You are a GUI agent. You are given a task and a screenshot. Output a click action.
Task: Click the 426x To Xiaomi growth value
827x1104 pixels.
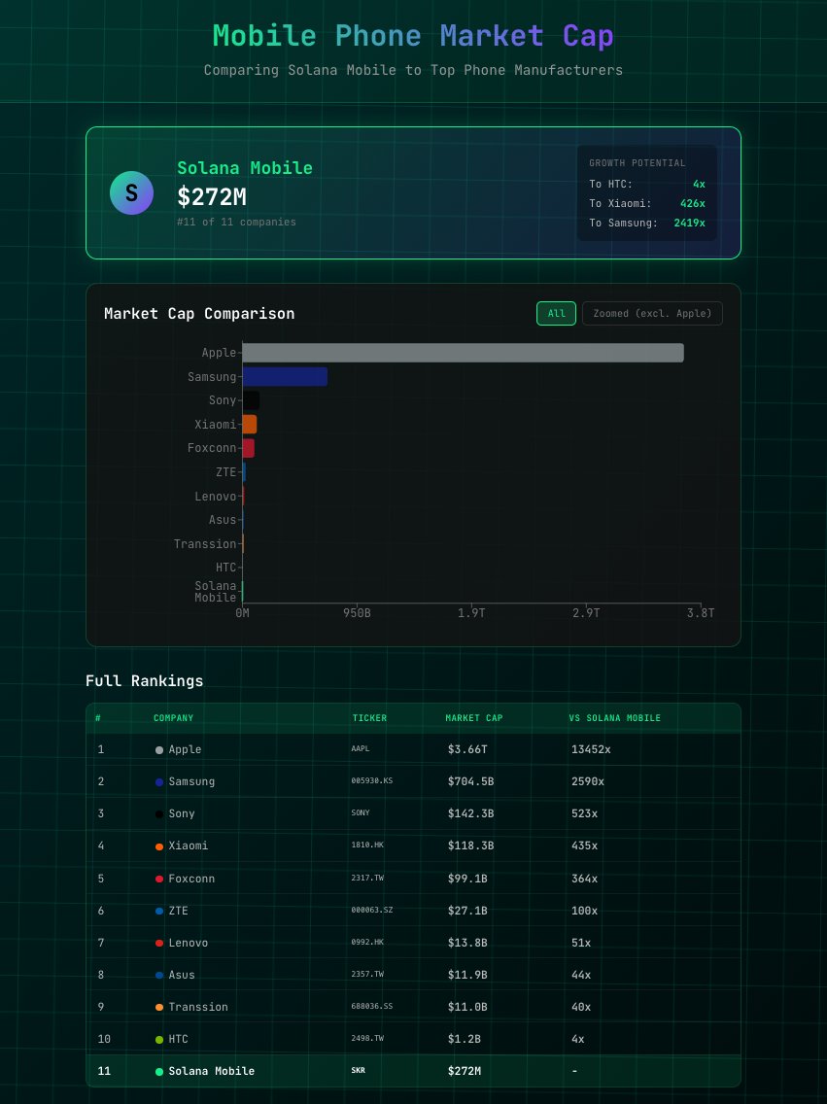tap(693, 203)
